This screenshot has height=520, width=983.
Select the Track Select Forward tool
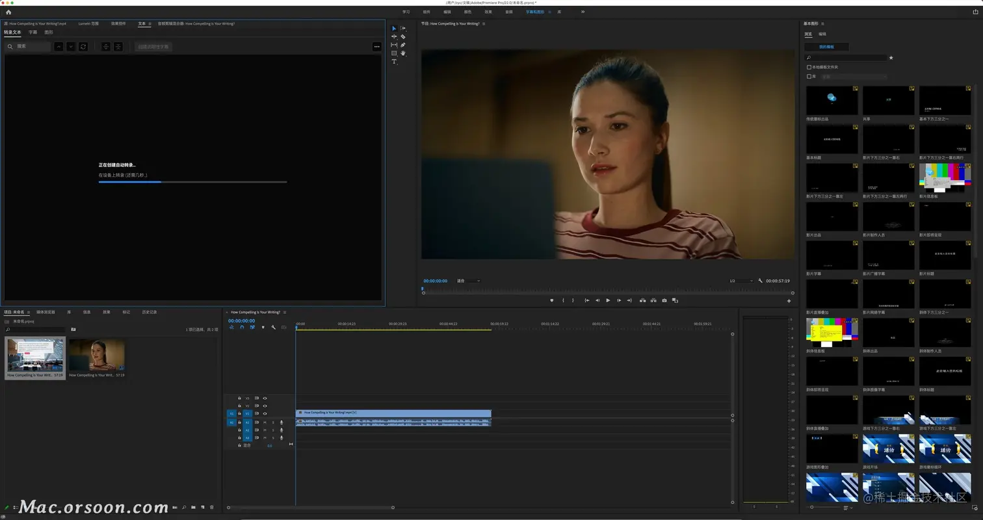click(x=403, y=29)
